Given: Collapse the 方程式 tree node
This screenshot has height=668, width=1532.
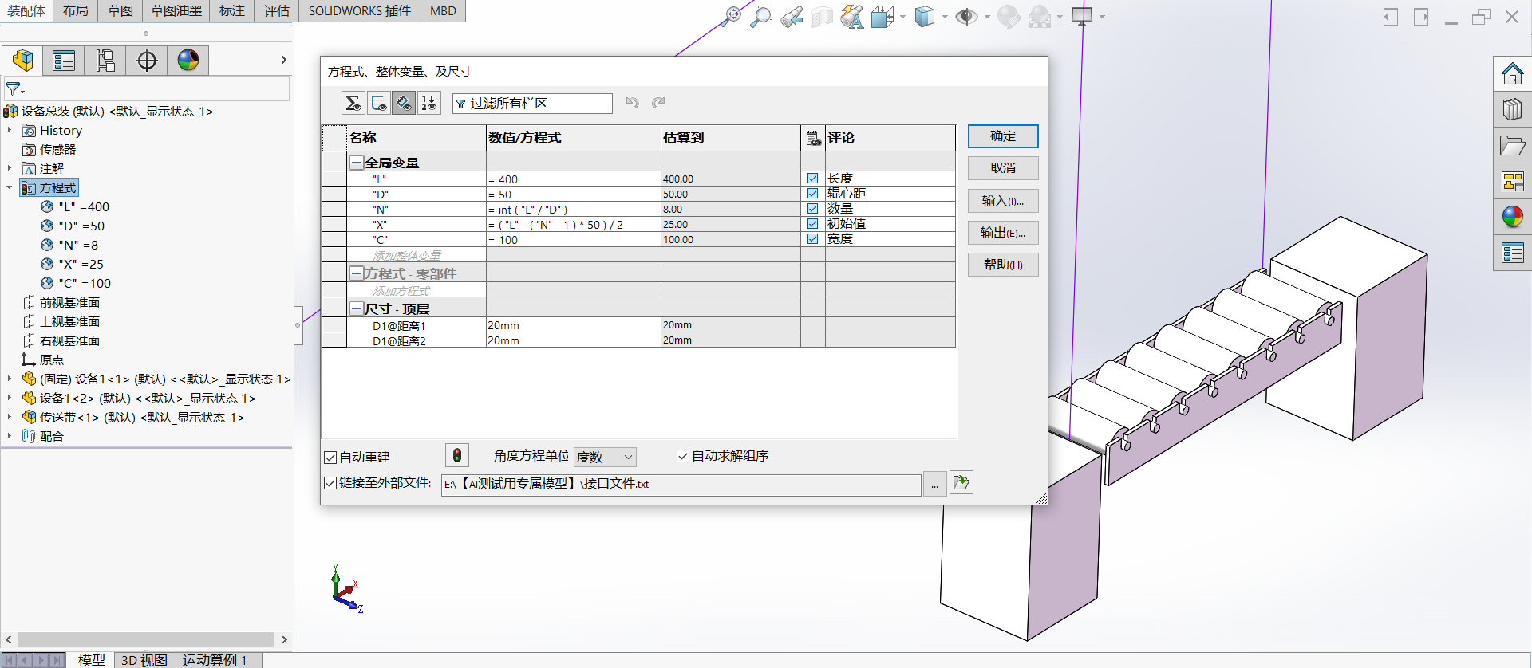Looking at the screenshot, I should click(10, 187).
